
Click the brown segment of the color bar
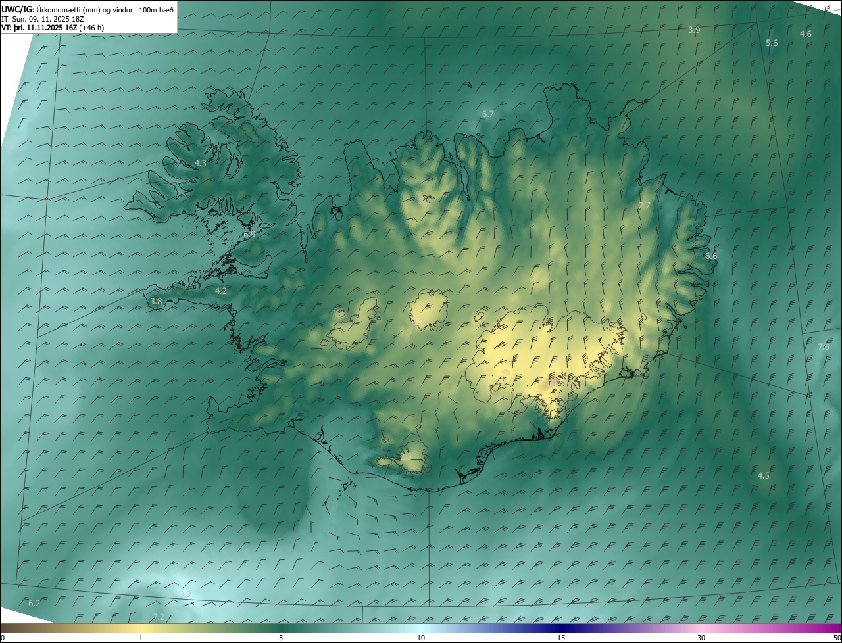[26, 628]
